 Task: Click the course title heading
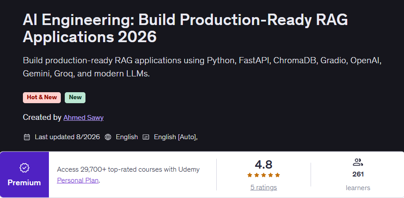click(185, 28)
